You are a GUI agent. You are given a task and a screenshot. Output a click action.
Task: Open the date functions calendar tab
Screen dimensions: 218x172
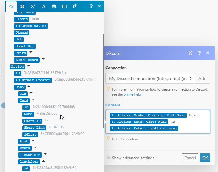54,7
